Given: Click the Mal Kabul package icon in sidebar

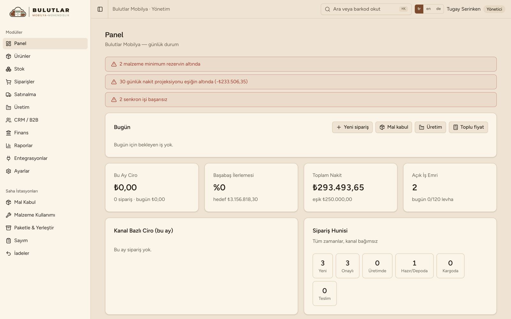Looking at the screenshot, I should click(9, 202).
